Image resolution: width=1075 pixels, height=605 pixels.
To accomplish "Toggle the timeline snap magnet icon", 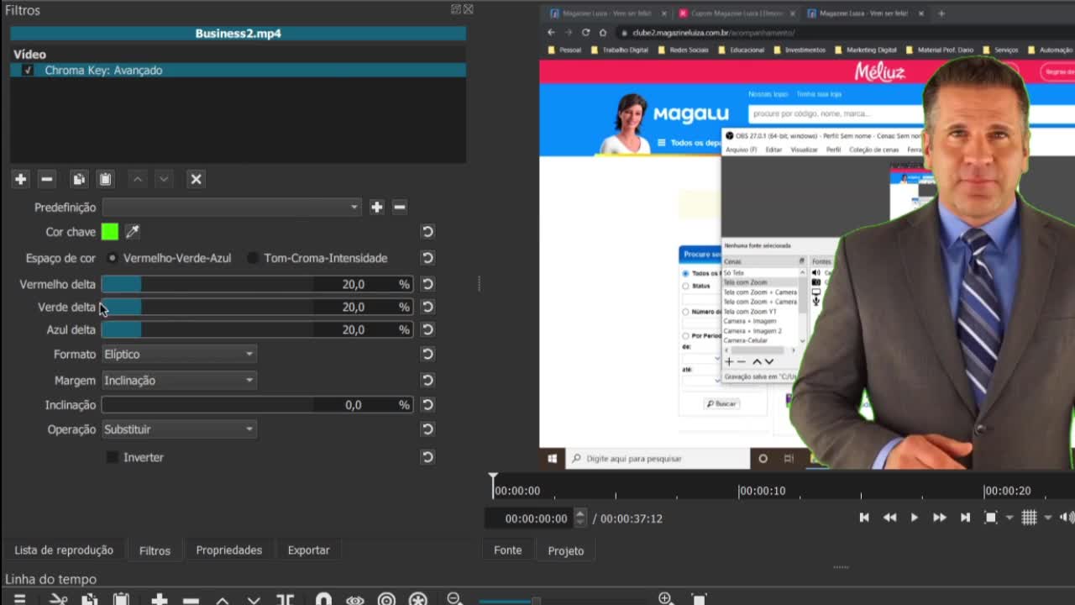I will 323,599.
